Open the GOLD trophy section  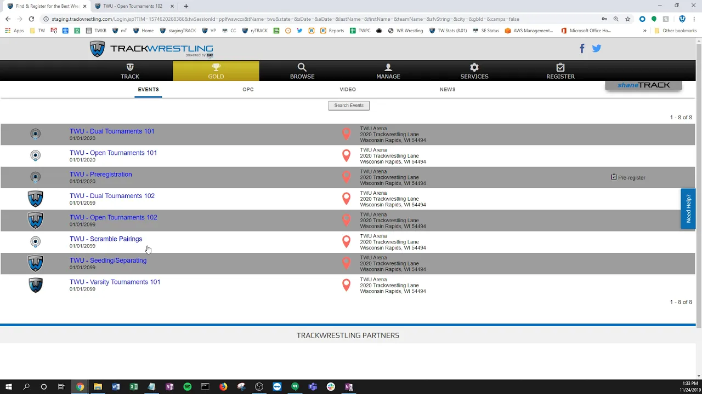point(216,71)
